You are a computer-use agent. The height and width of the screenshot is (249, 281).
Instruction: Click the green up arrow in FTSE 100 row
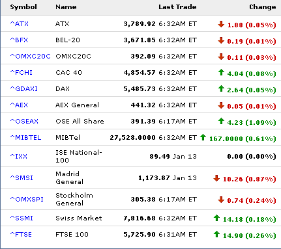216,234
